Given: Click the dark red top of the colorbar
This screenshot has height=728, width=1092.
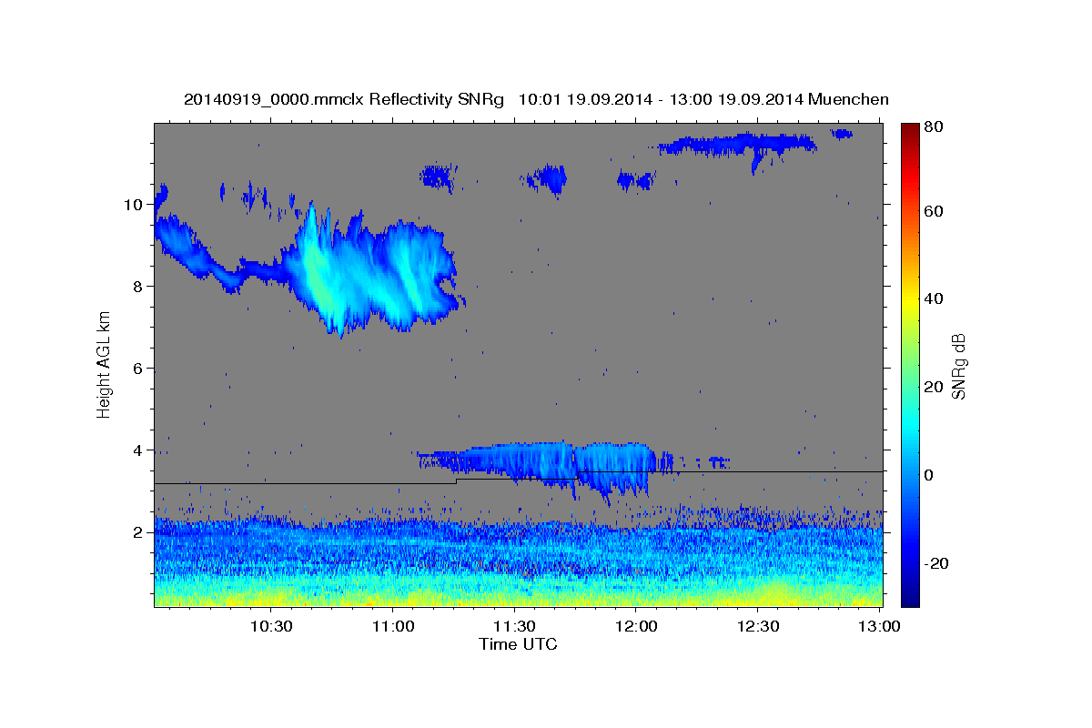Looking at the screenshot, I should coord(911,129).
